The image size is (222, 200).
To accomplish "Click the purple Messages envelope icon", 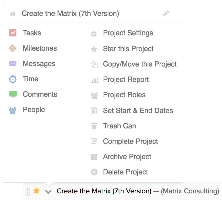I will click(x=13, y=64).
